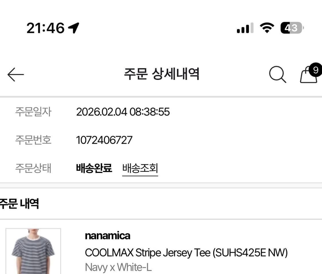Tap the order number 1072406727
Screen dimensions: 322x274
[104, 140]
